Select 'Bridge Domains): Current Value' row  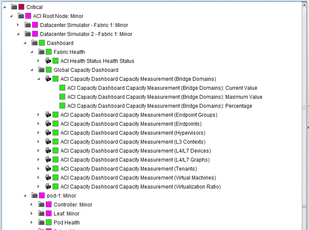point(162,88)
